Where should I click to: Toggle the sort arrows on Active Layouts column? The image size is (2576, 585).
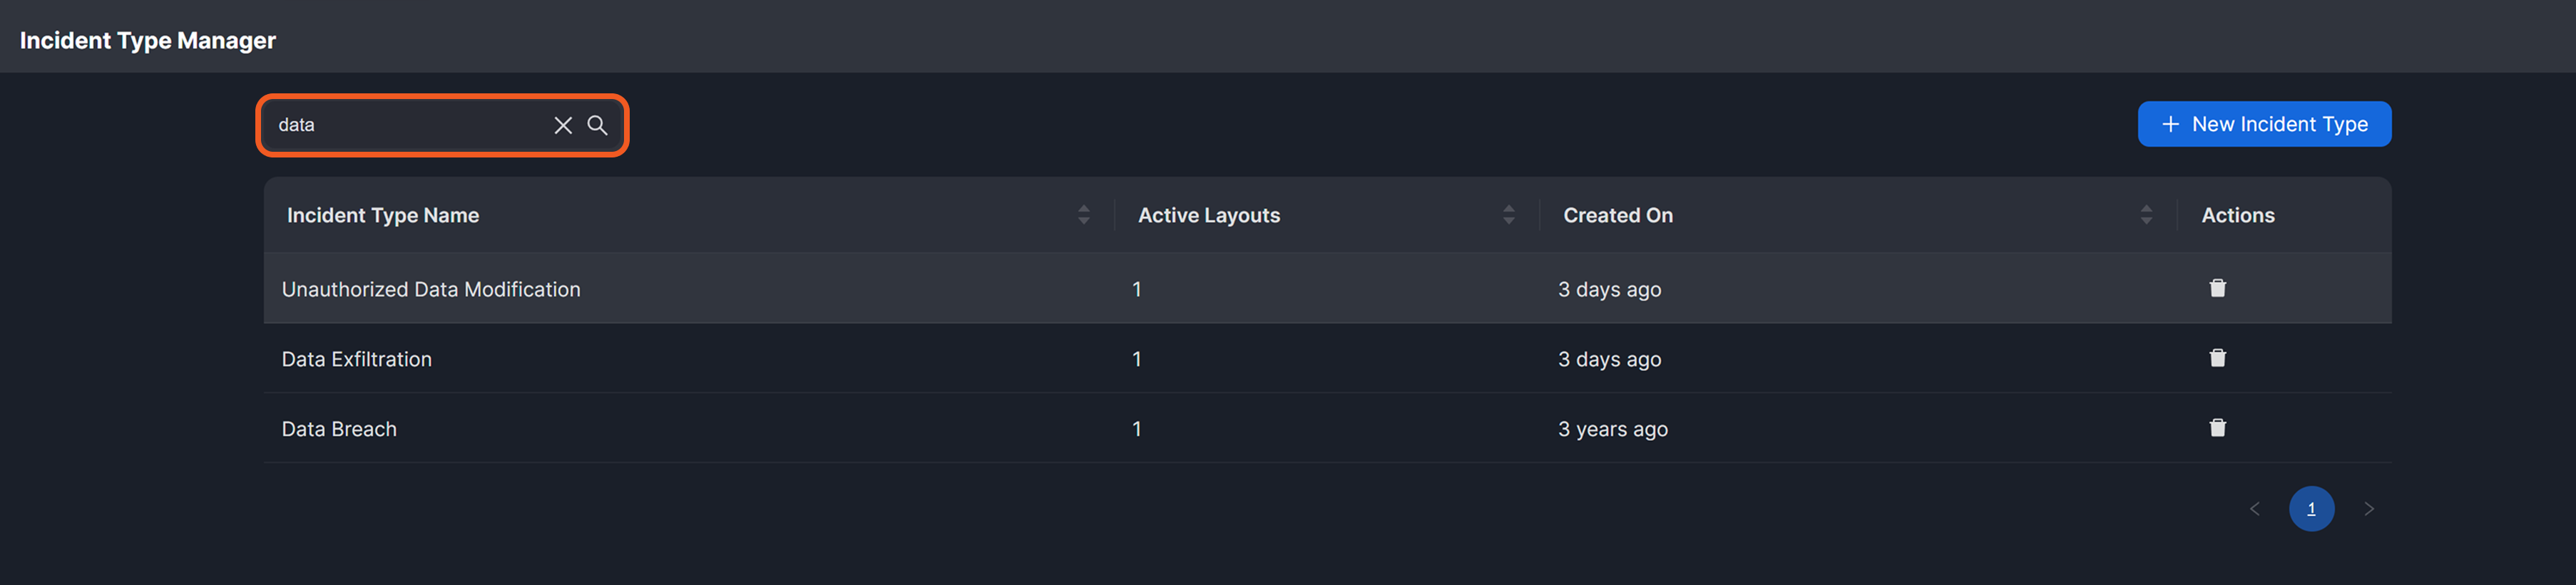(x=1508, y=214)
